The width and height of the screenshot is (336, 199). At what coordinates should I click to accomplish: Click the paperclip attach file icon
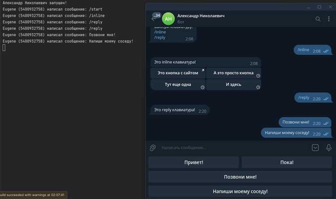click(153, 148)
